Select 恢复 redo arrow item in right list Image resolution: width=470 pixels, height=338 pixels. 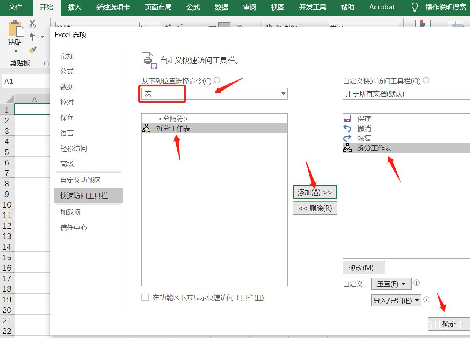click(406, 138)
